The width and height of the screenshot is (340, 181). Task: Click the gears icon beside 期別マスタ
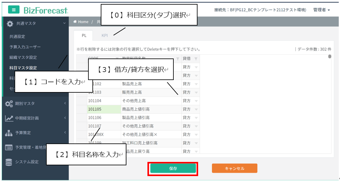coord(9,103)
